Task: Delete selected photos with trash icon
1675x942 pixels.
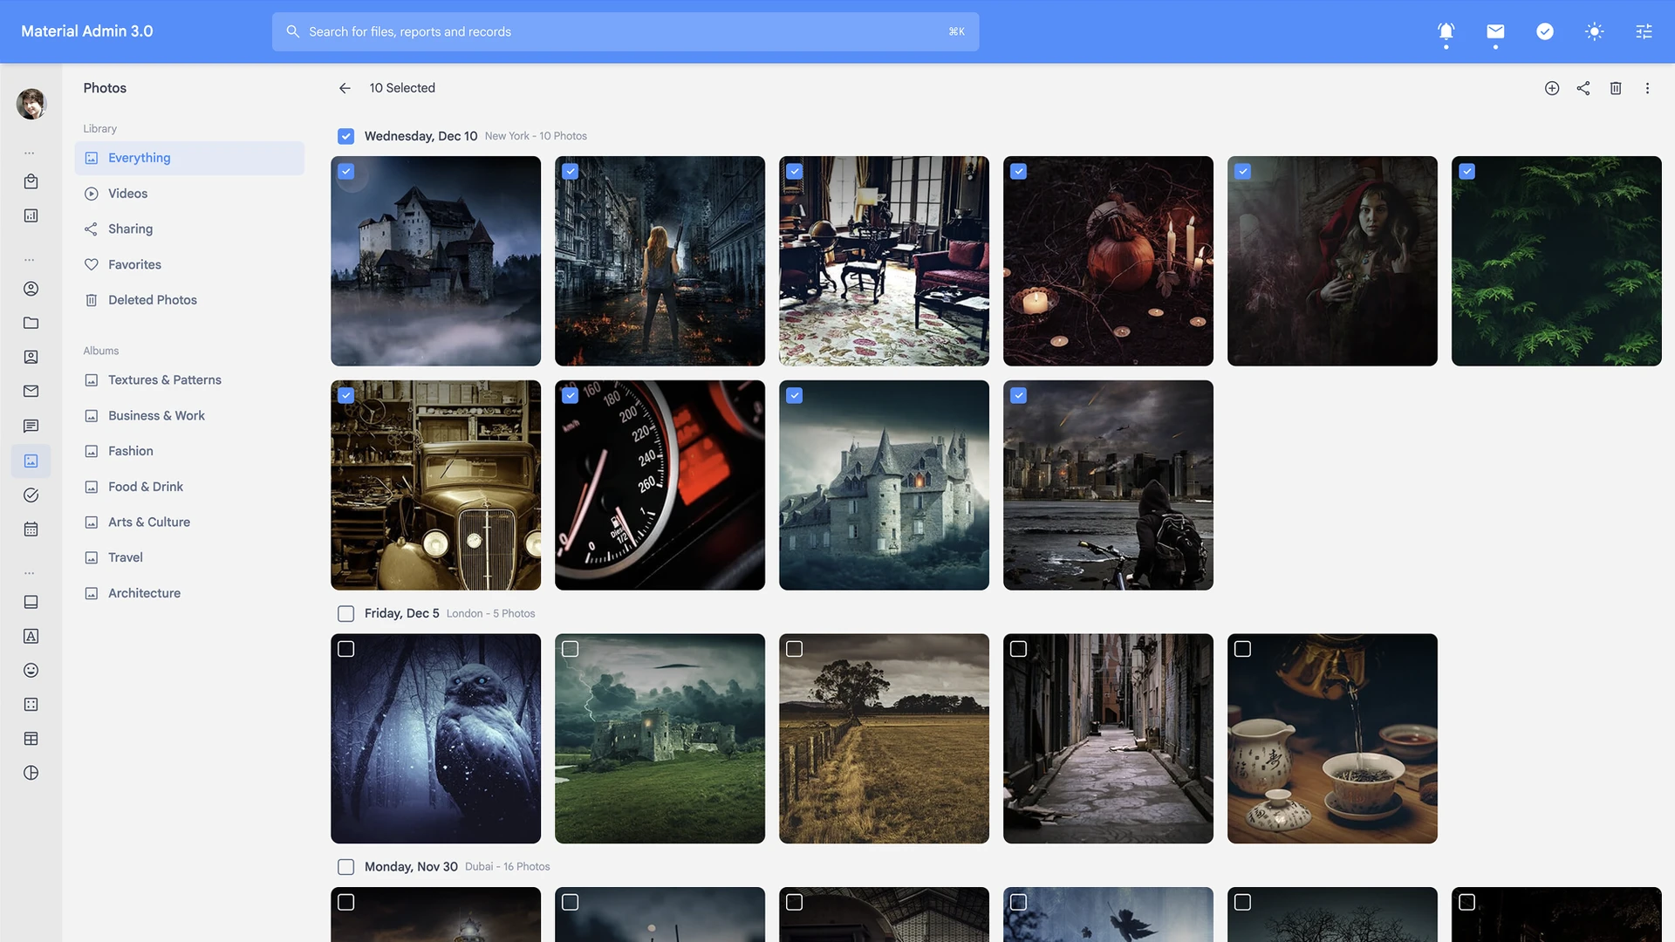Action: click(1616, 88)
